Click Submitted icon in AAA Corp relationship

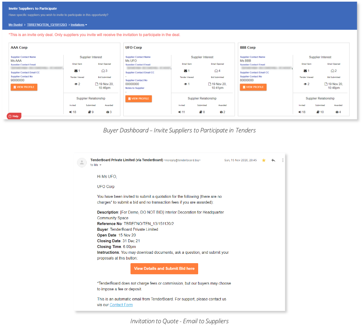tap(89, 112)
